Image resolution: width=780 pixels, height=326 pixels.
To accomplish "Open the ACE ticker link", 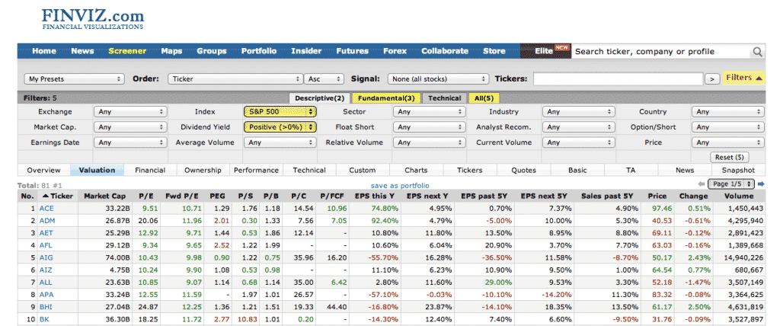I will [x=46, y=208].
